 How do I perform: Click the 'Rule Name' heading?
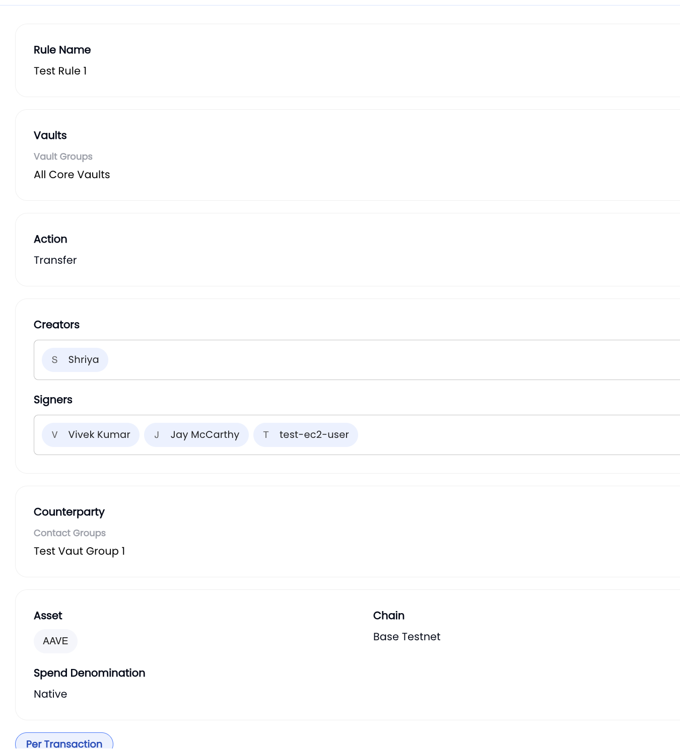coord(62,50)
